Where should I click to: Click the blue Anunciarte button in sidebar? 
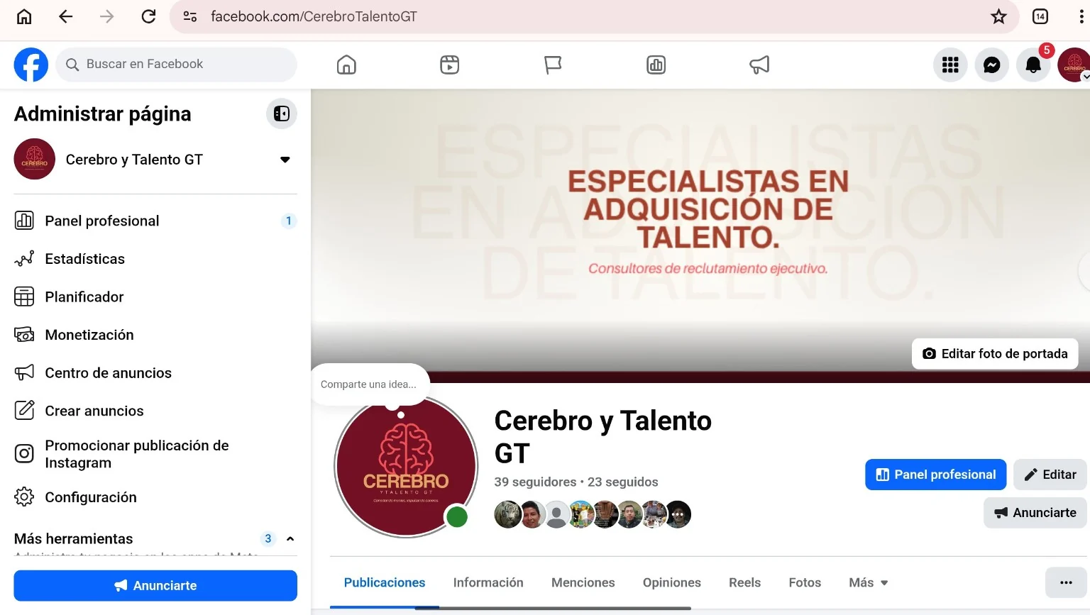click(155, 586)
